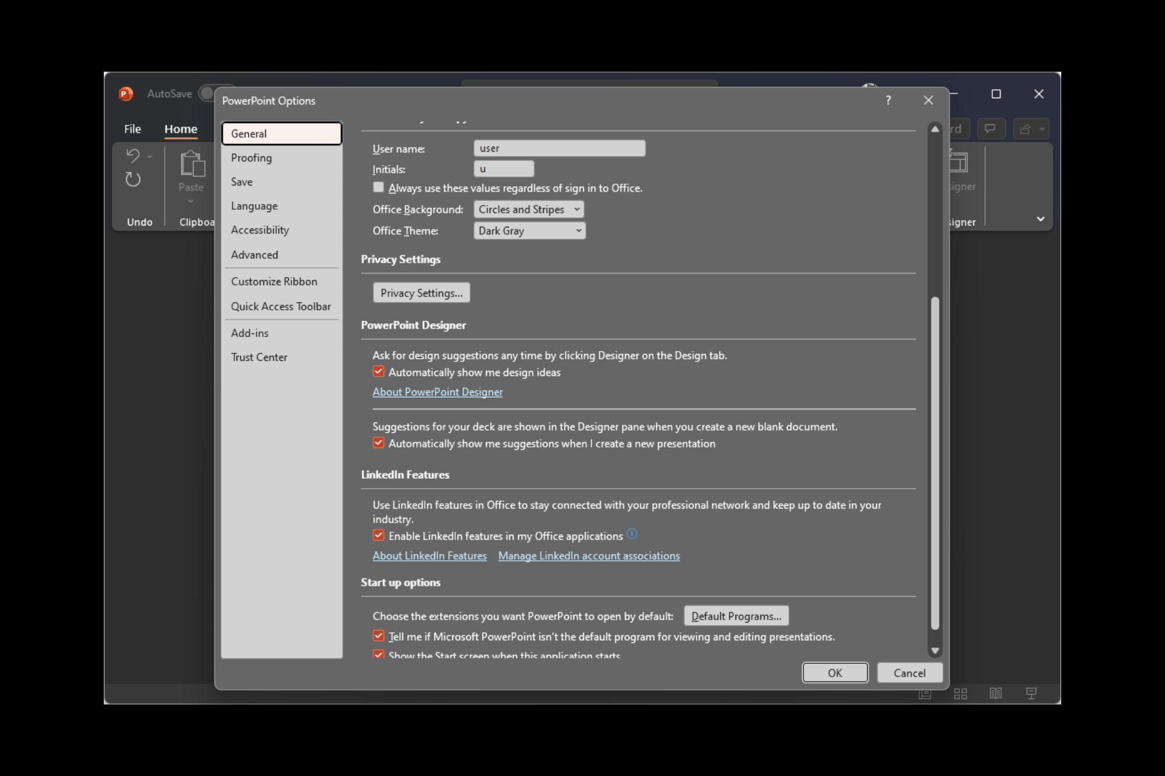The width and height of the screenshot is (1165, 776).
Task: Click the PowerPoint app logo icon
Action: (x=126, y=93)
